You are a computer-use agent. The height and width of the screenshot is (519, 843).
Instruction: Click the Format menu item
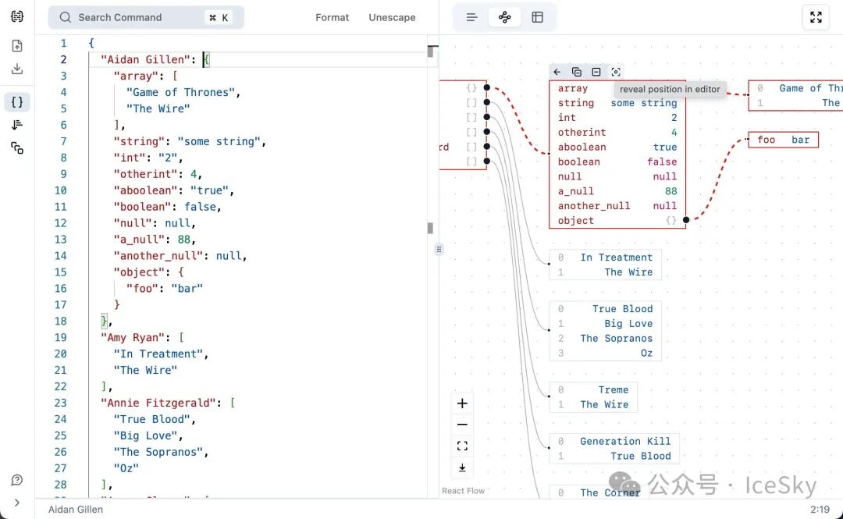[x=332, y=17]
